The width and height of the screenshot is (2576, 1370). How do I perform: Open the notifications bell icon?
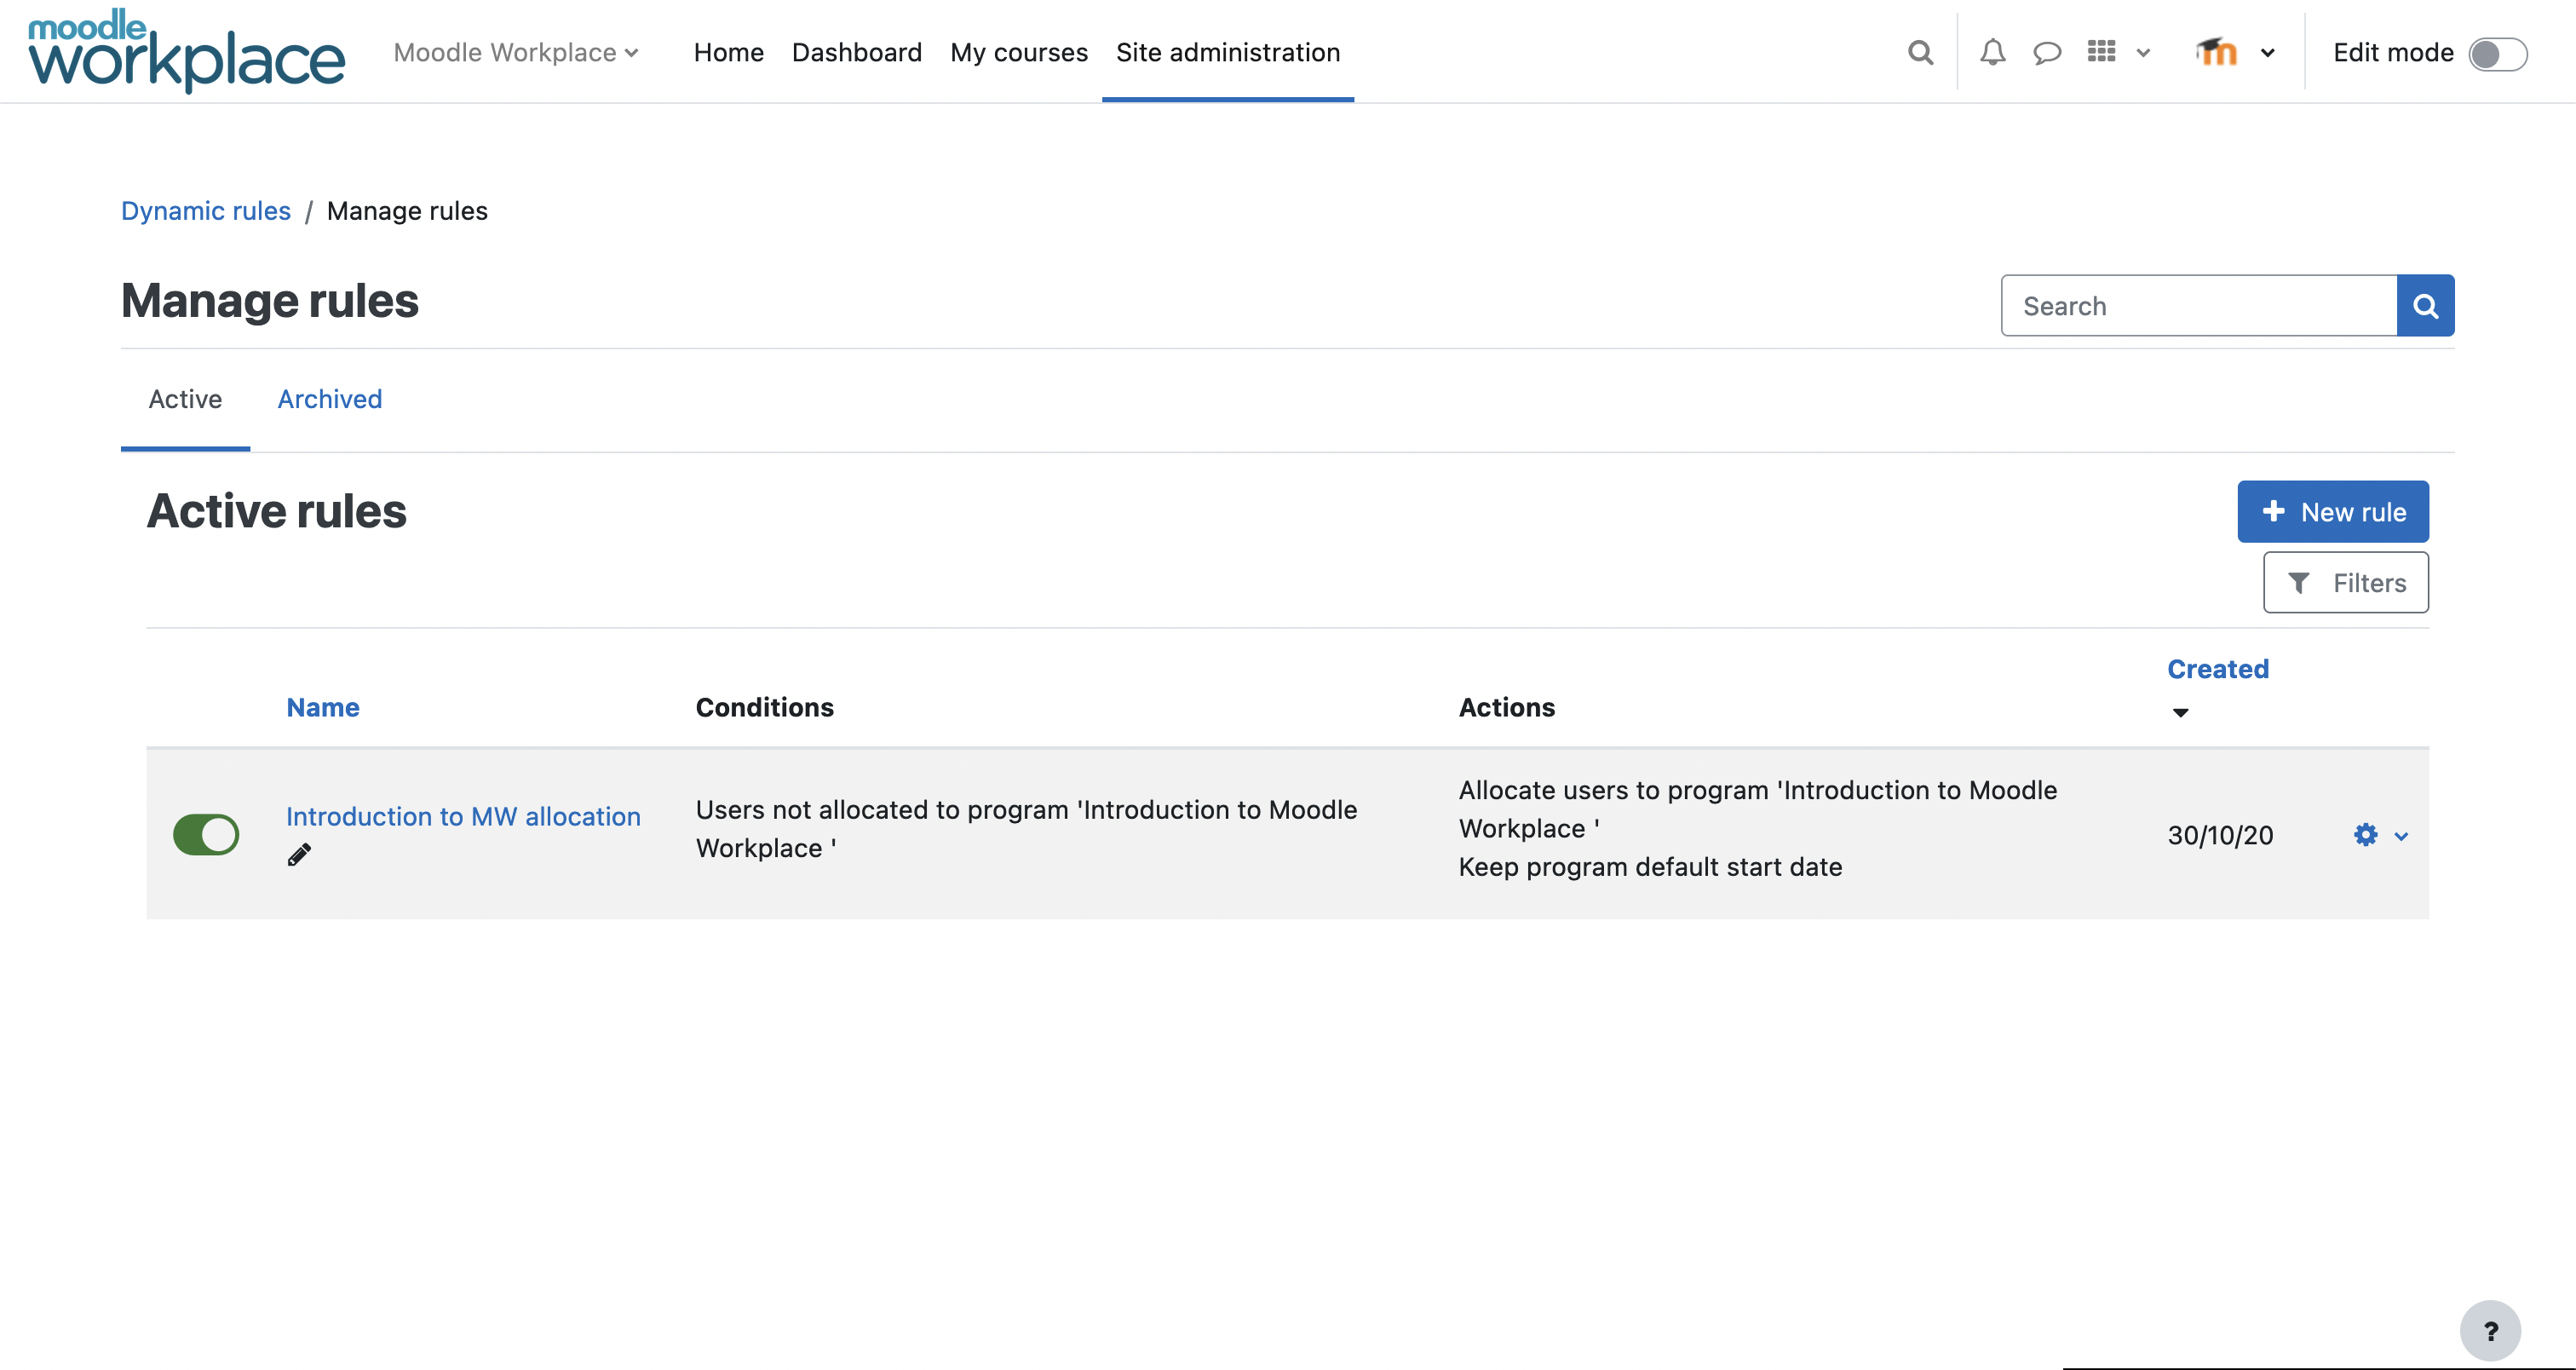[x=1992, y=52]
